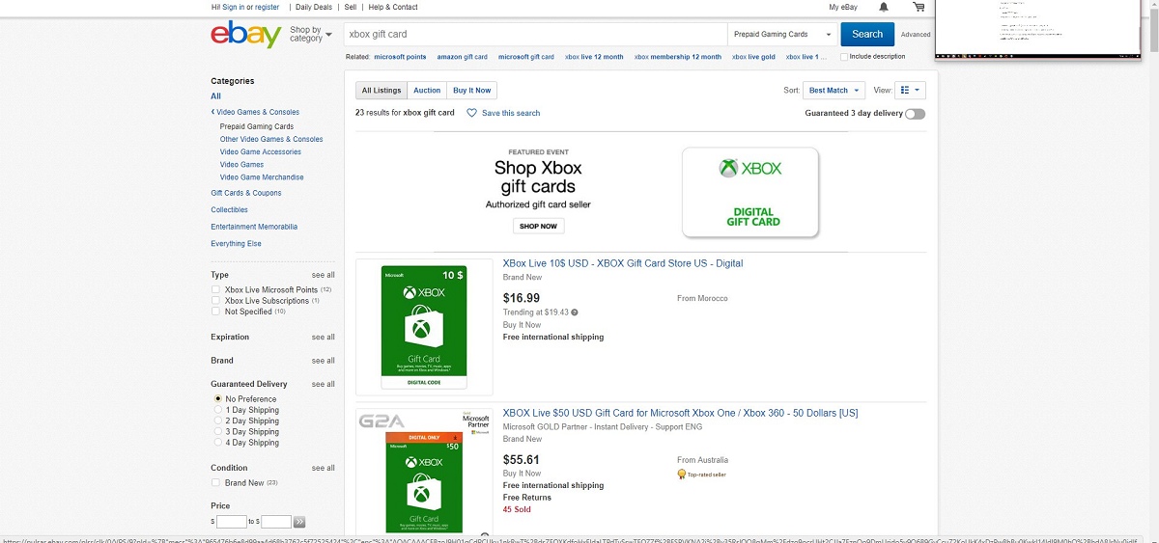Click the SHOP NOW banner button

click(x=538, y=226)
